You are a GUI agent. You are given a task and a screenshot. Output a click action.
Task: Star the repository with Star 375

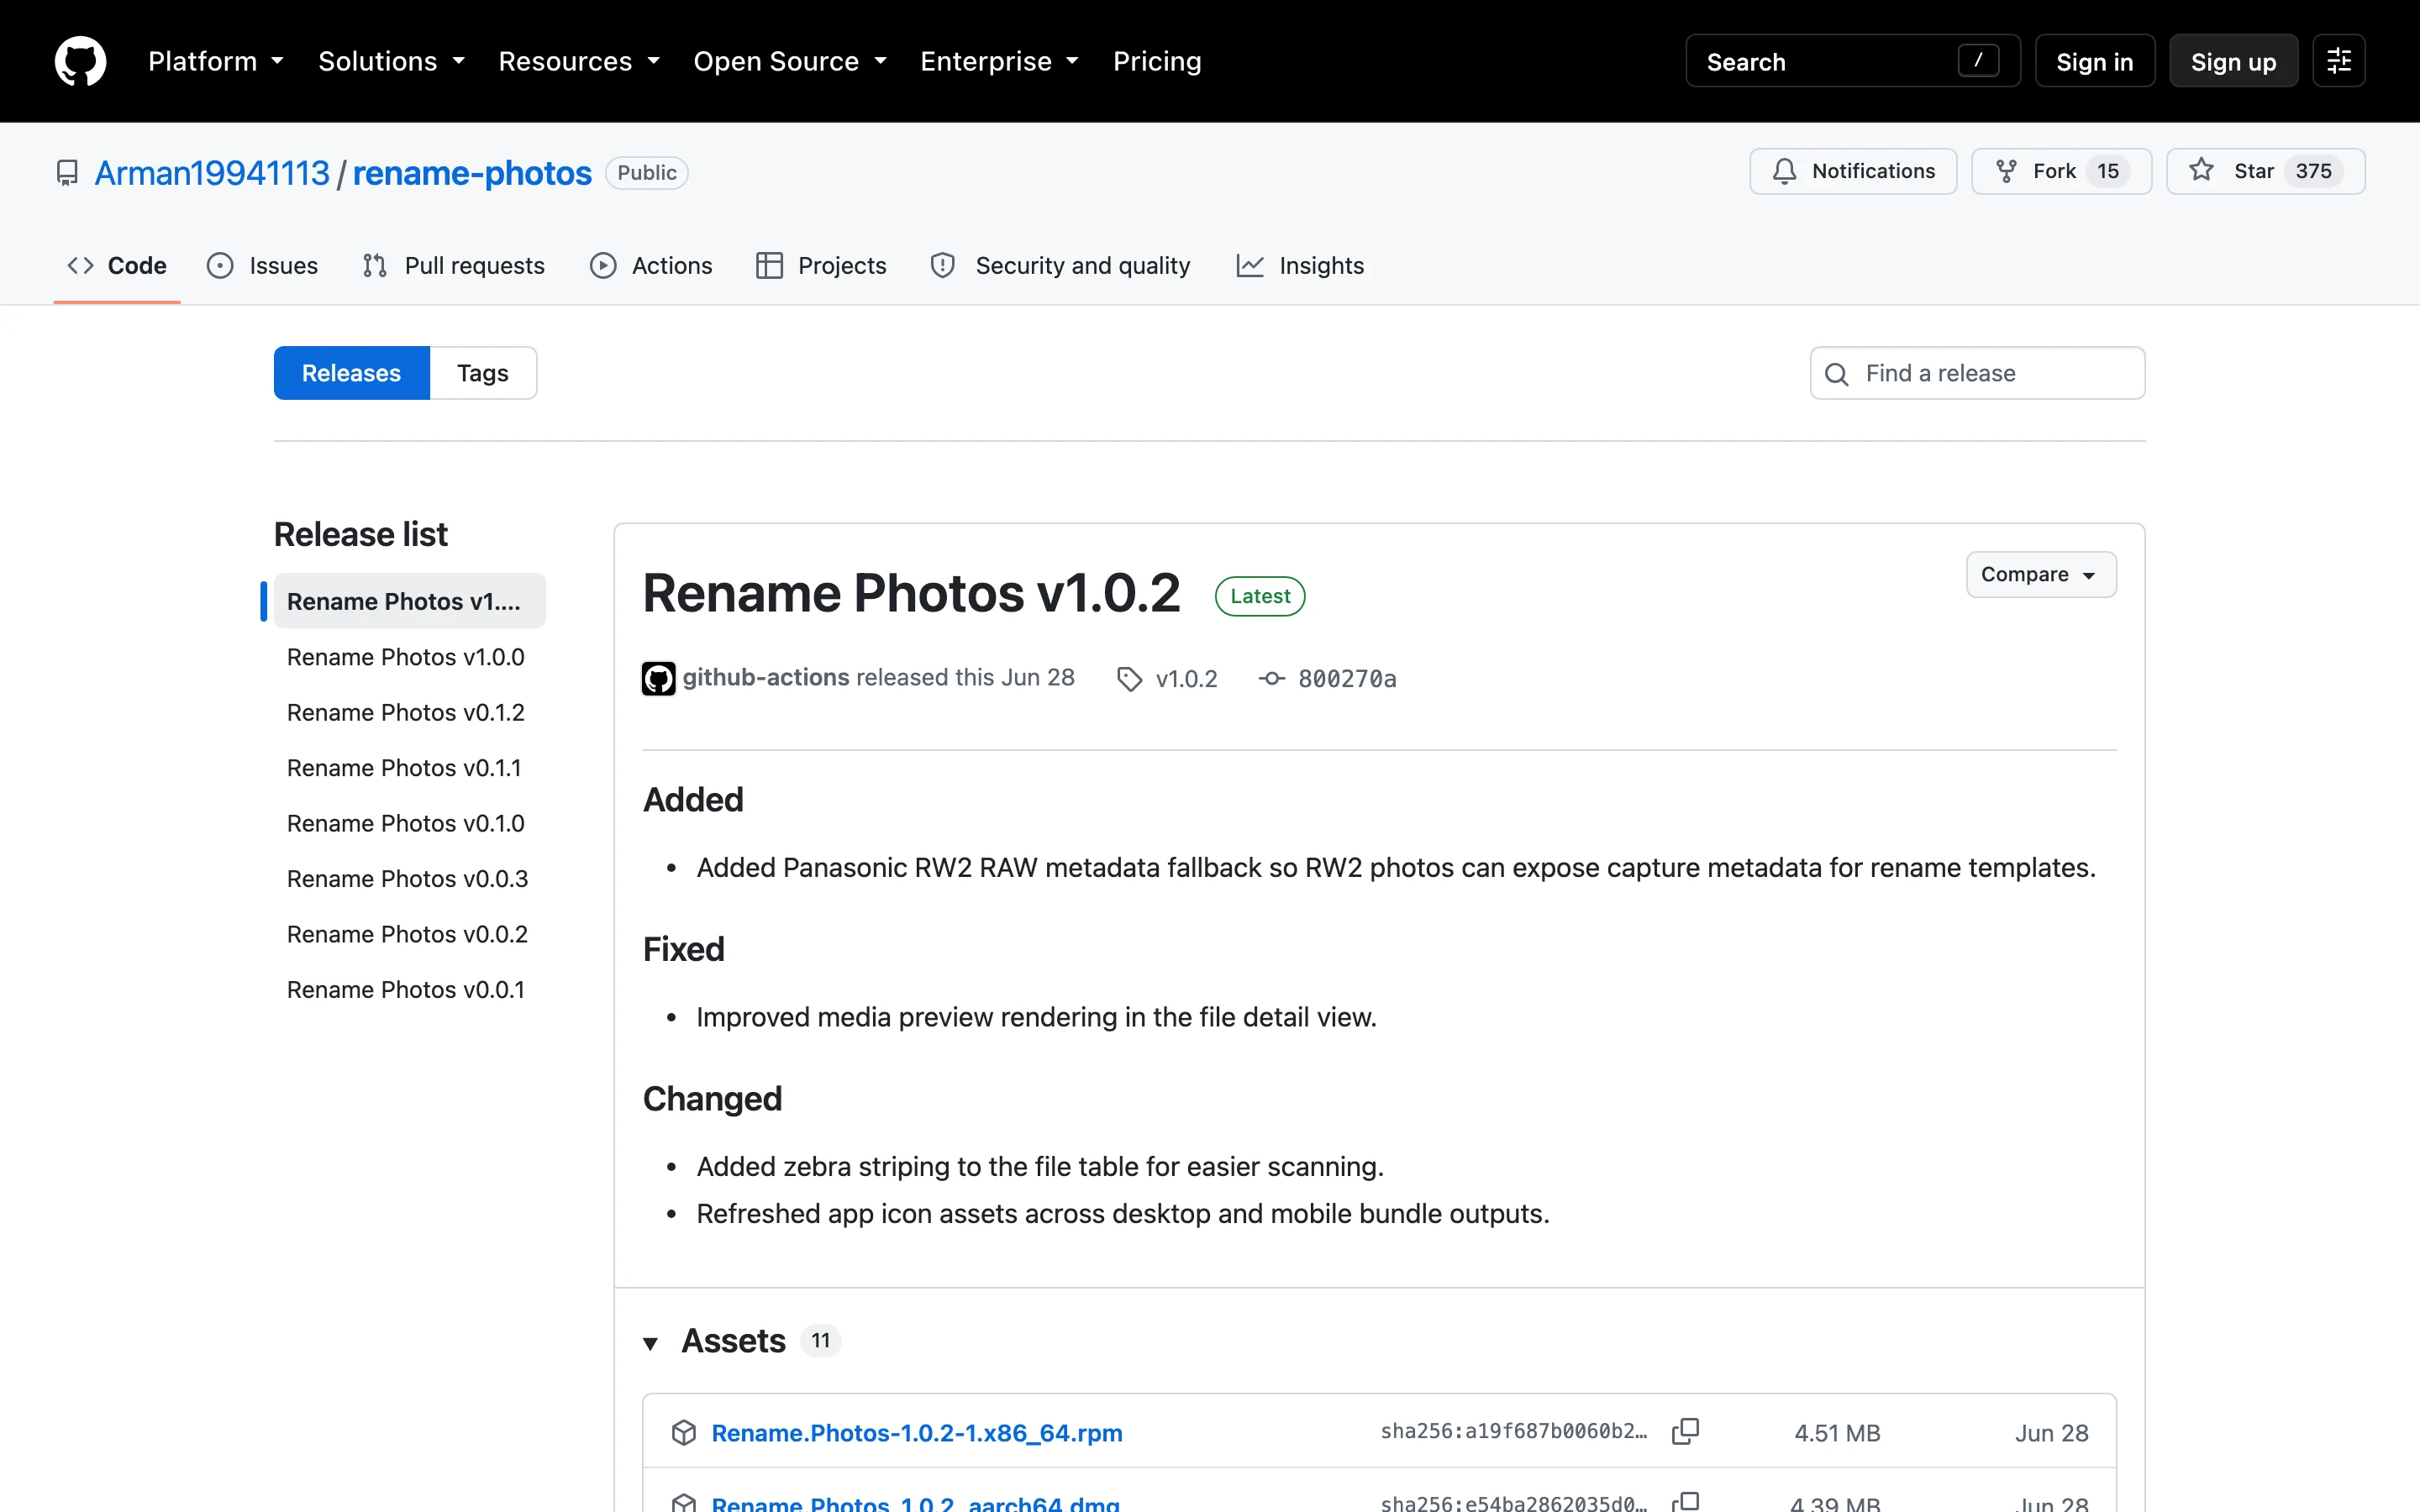click(x=2265, y=171)
